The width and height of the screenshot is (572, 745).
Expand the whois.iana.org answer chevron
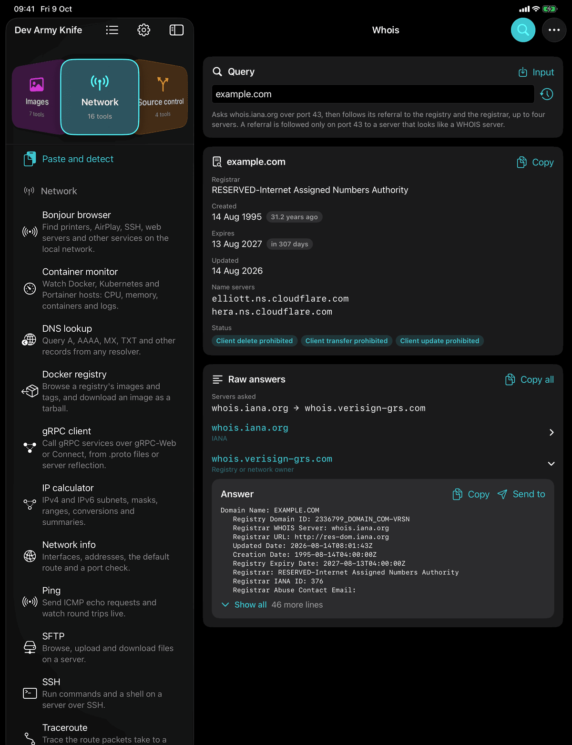[551, 432]
